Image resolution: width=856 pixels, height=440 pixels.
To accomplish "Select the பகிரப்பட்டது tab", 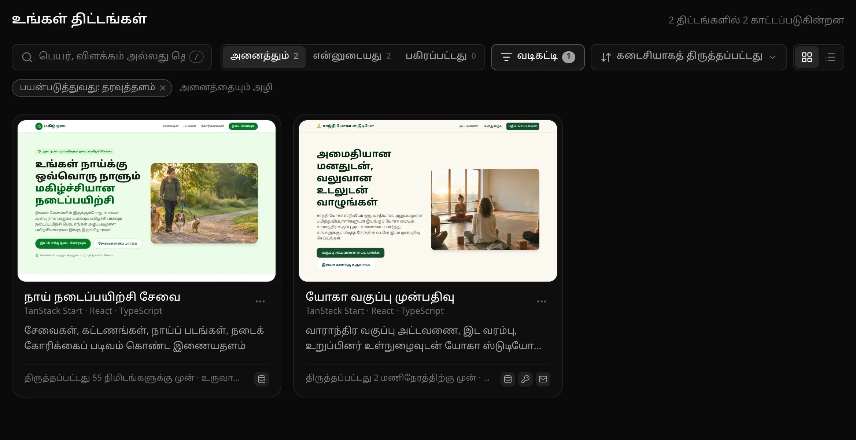I will point(440,57).
